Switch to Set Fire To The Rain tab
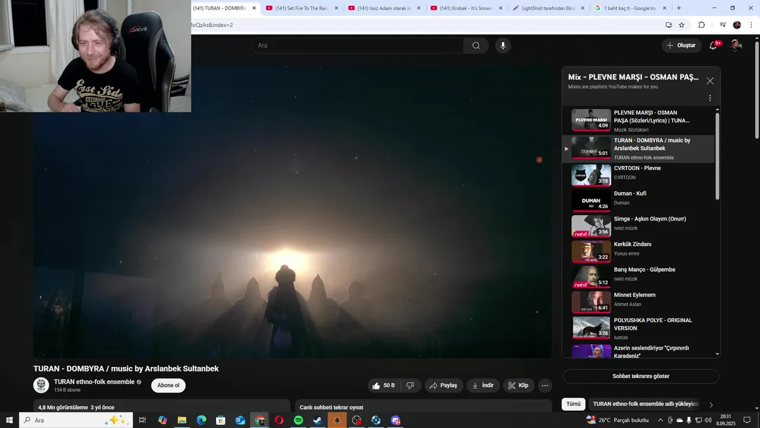760x428 pixels. tap(302, 8)
